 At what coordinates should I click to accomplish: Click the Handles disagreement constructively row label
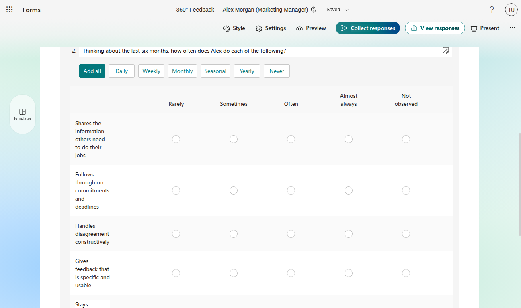click(92, 234)
